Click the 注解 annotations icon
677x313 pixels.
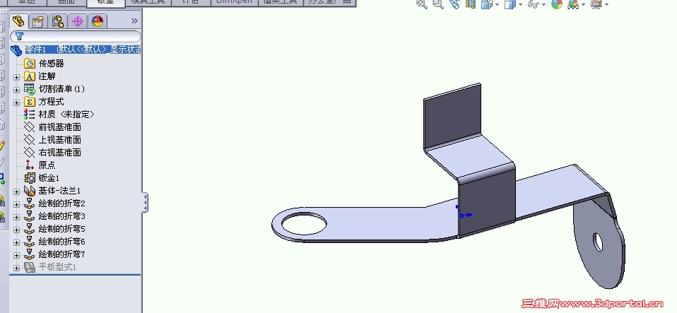pyautogui.click(x=30, y=76)
